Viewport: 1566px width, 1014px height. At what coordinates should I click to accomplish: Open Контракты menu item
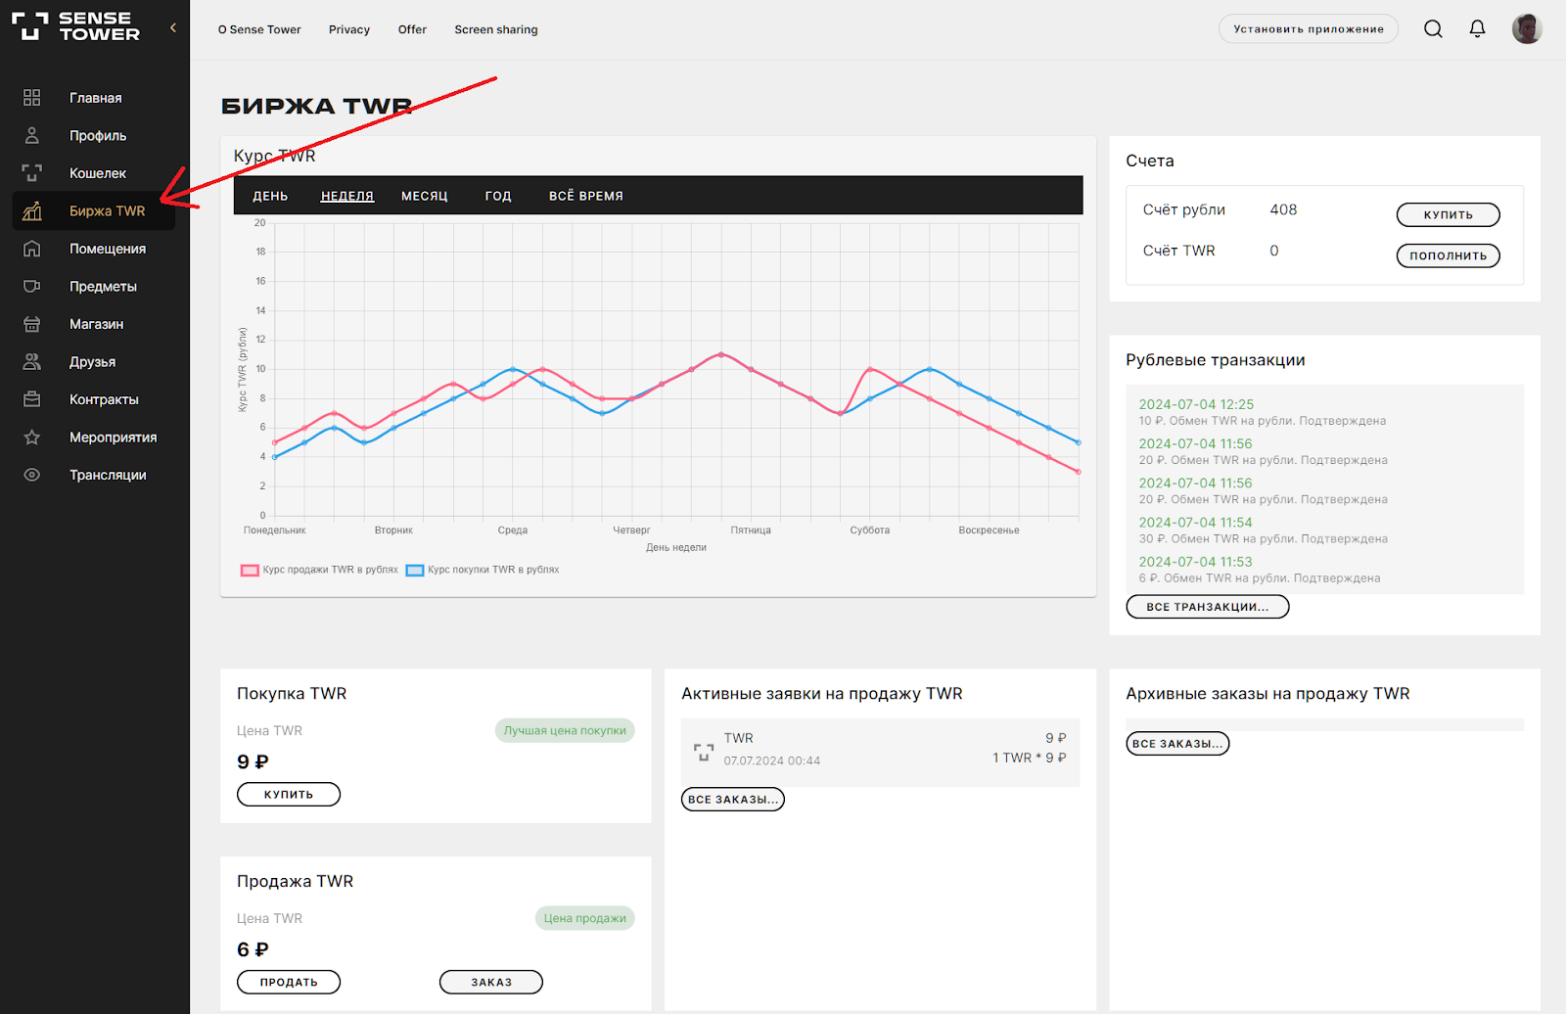[104, 399]
